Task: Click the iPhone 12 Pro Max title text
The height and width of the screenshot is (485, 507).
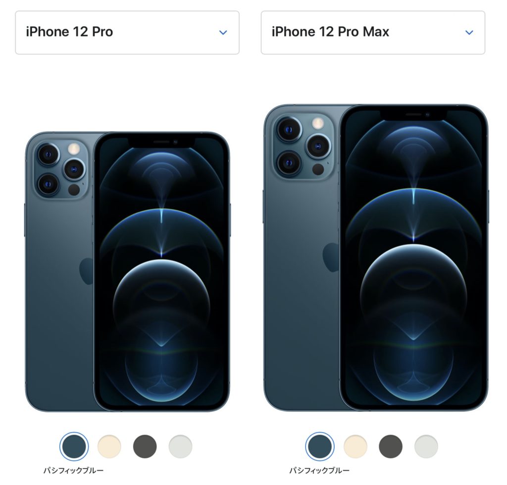Action: click(x=330, y=32)
